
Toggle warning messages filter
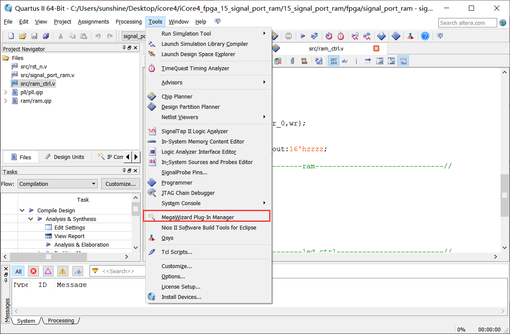pos(63,271)
